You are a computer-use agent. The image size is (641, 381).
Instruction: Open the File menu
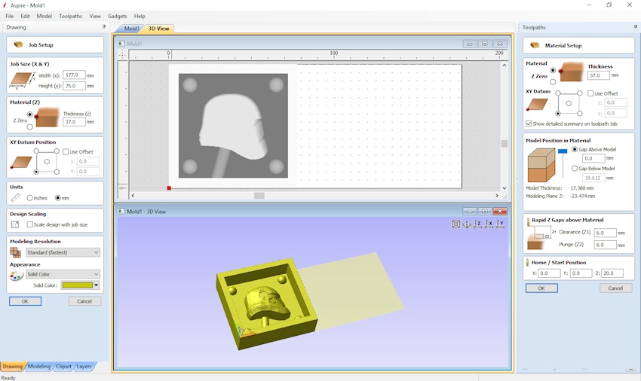coord(9,16)
